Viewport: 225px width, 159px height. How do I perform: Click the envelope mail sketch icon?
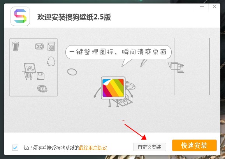coord(39,46)
